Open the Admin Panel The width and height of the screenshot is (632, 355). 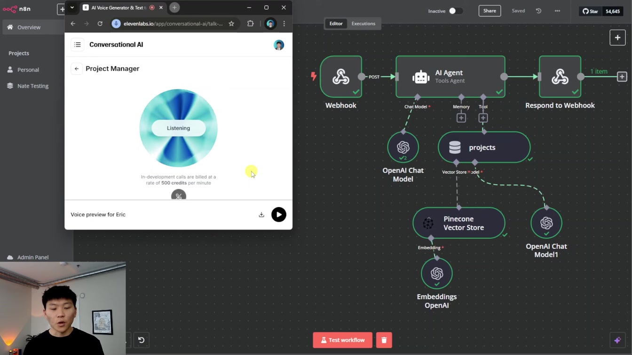pyautogui.click(x=28, y=257)
